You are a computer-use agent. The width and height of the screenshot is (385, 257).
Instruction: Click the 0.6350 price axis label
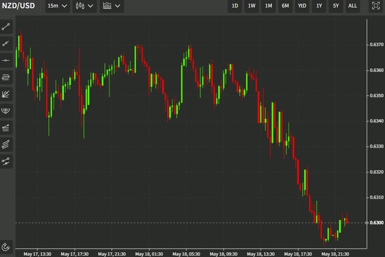[x=376, y=95]
